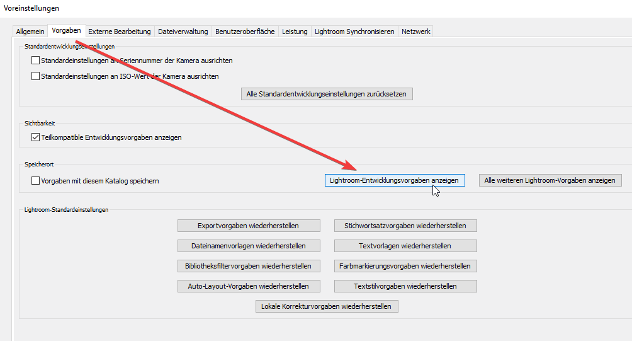632x341 pixels.
Task: Click Exportvorgaben wiederherstellen
Action: coord(248,226)
